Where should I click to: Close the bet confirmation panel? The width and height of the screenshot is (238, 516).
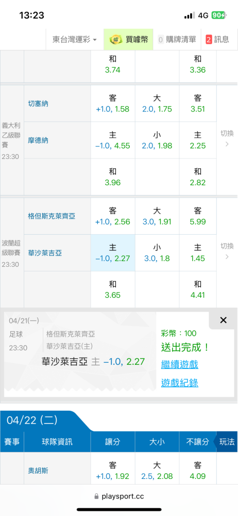tap(223, 320)
